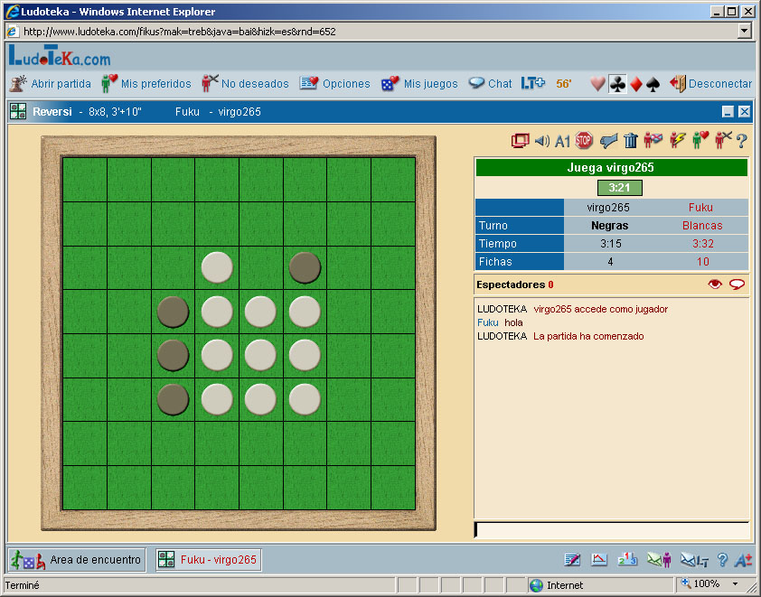Open Mis juegos from the toolbar
The width and height of the screenshot is (761, 597).
(x=419, y=84)
